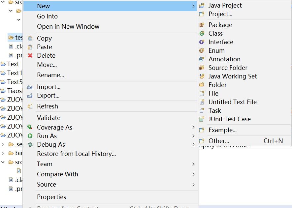Click the Source Folder icon
The height and width of the screenshot is (208, 292).
[x=202, y=68]
